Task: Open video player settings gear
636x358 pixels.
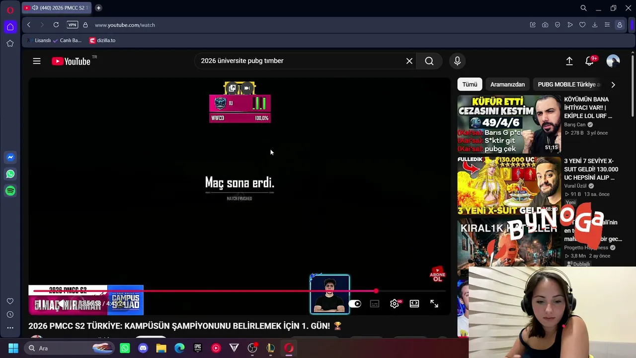Action: point(395,304)
